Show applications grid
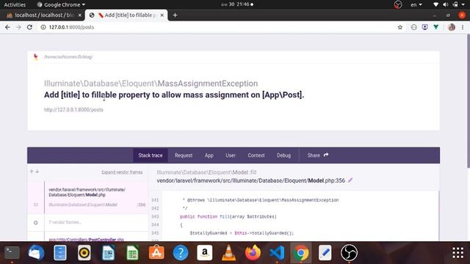470x264 pixels. tap(458, 252)
